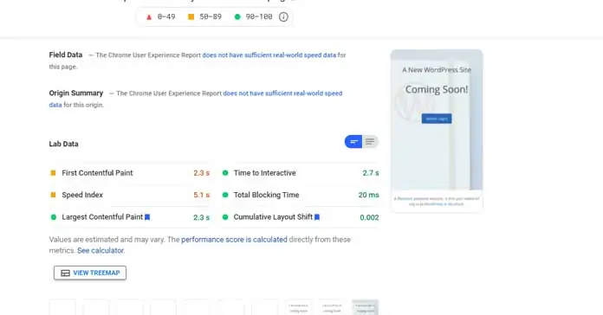Click the orange square 50-89 legend icon
The image size is (603, 315).
(191, 17)
